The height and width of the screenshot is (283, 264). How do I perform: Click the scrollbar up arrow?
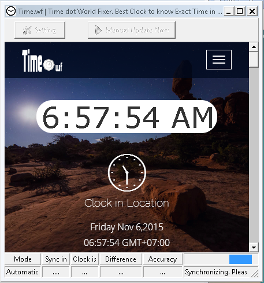(254, 47)
